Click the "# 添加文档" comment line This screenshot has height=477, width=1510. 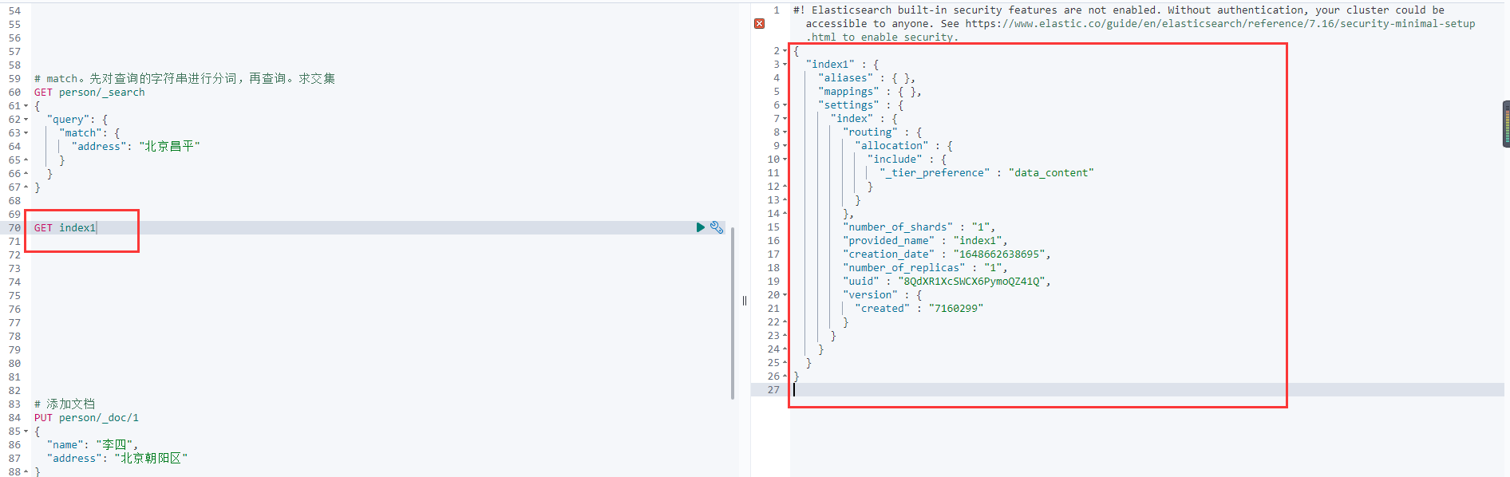pyautogui.click(x=65, y=404)
